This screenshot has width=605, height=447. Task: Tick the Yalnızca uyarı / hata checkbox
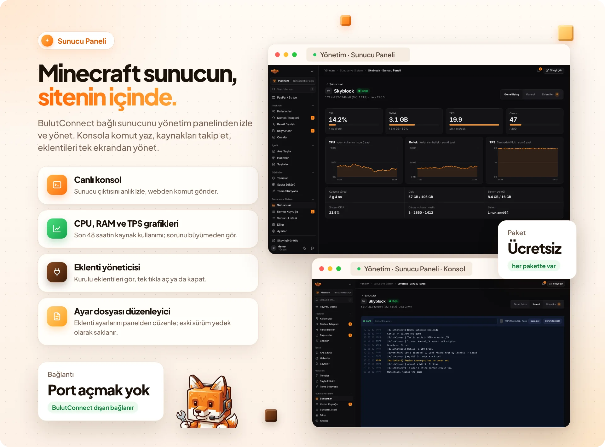501,321
